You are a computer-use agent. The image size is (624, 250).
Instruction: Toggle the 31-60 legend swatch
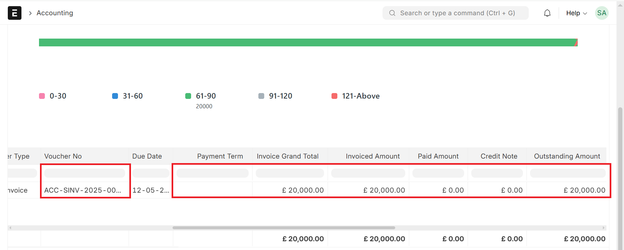(x=115, y=96)
